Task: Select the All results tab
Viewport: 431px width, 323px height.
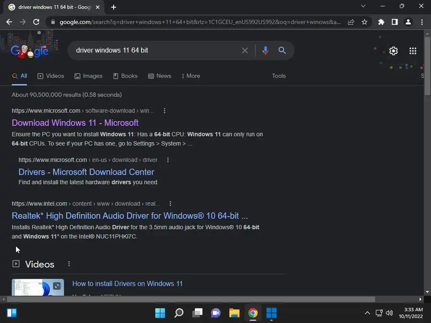Action: pyautogui.click(x=19, y=76)
